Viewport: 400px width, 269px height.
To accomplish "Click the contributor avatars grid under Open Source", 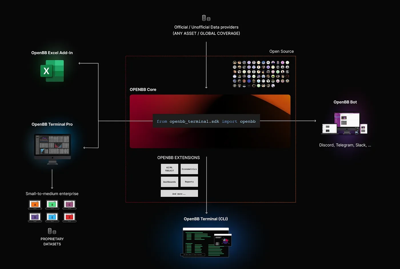I will [x=261, y=74].
